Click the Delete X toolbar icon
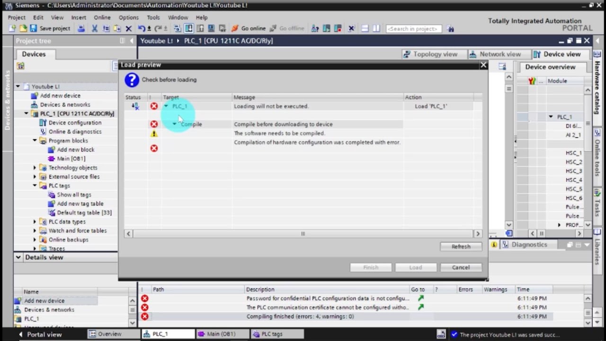This screenshot has height=341, width=606. [x=128, y=28]
